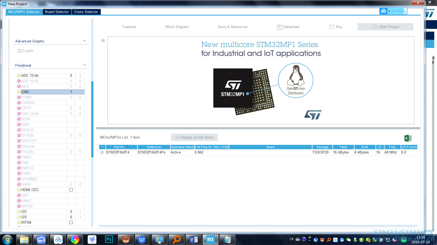Open the WPS taskbar icon
Image resolution: width=437 pixels, height=245 pixels.
click(141, 240)
